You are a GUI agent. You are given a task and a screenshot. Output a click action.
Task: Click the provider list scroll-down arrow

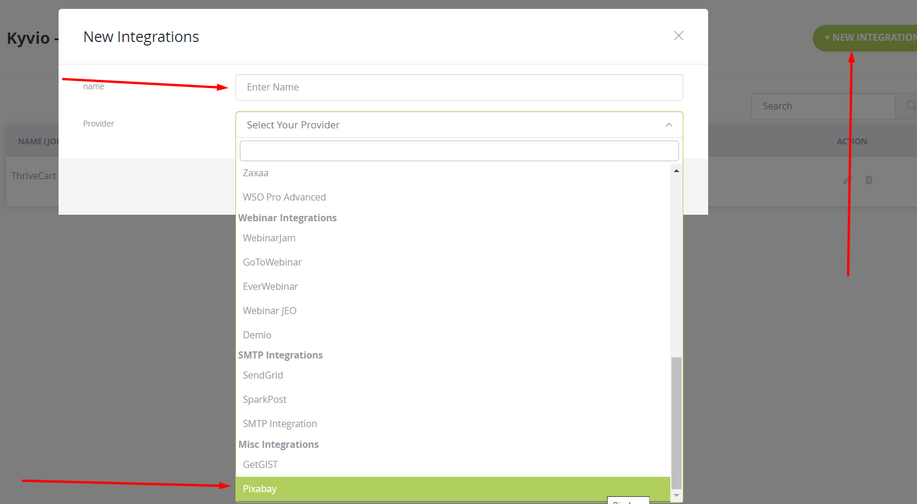(676, 495)
